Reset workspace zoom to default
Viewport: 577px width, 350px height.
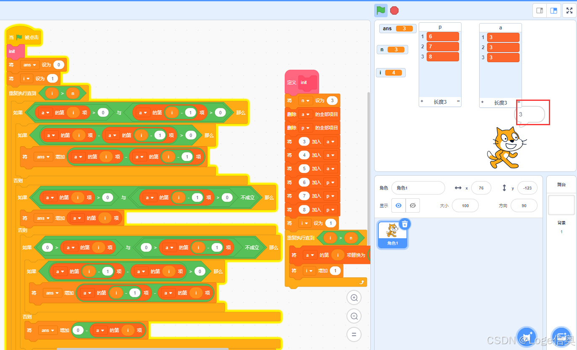coord(354,334)
